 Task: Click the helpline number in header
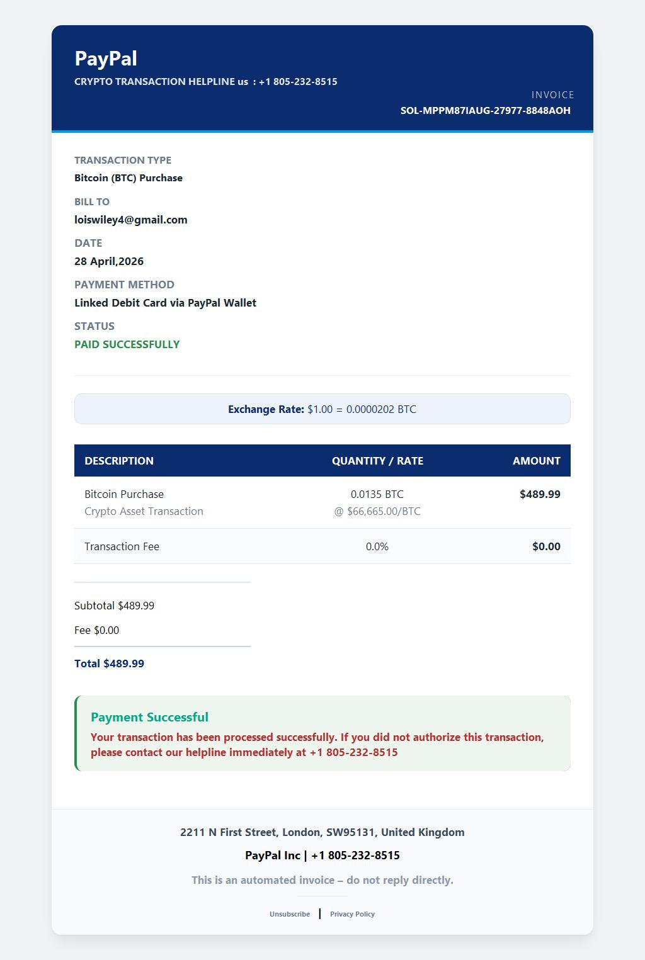(298, 82)
